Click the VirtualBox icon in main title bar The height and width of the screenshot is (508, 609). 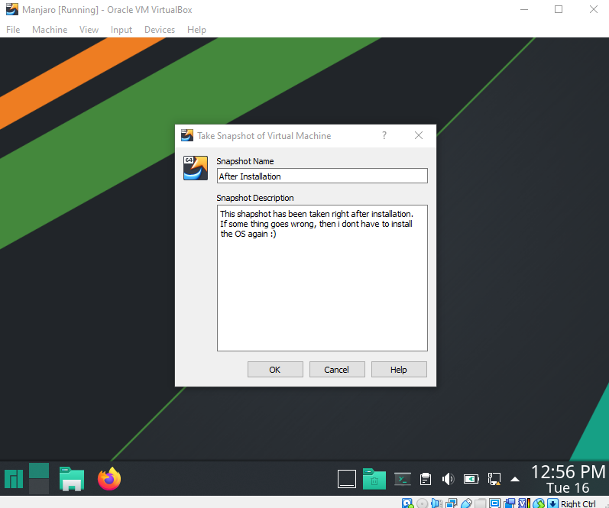pyautogui.click(x=11, y=9)
